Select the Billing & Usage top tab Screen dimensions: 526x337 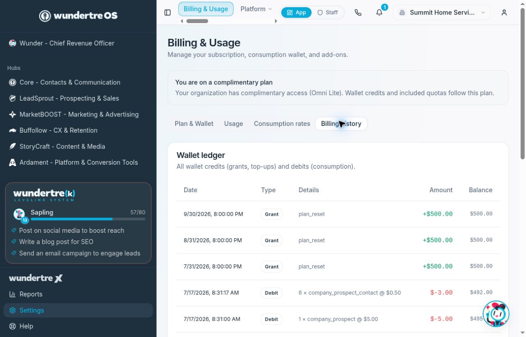pos(205,9)
